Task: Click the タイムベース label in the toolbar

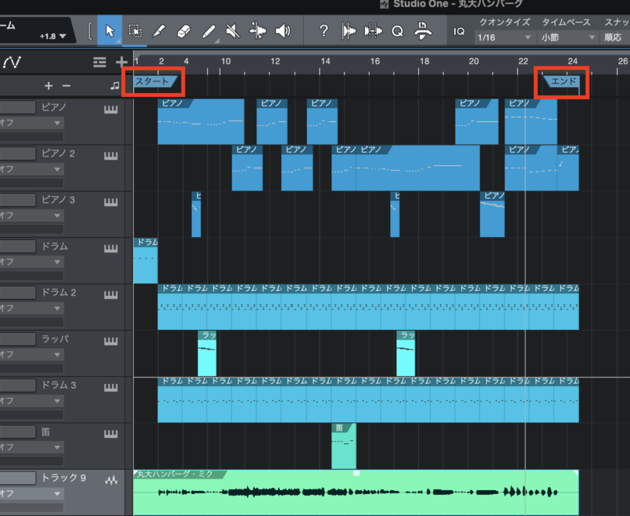Action: point(565,22)
